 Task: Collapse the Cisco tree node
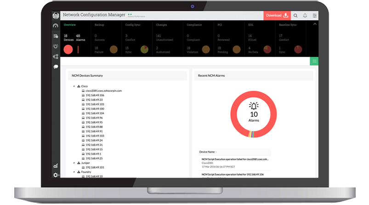(x=74, y=86)
